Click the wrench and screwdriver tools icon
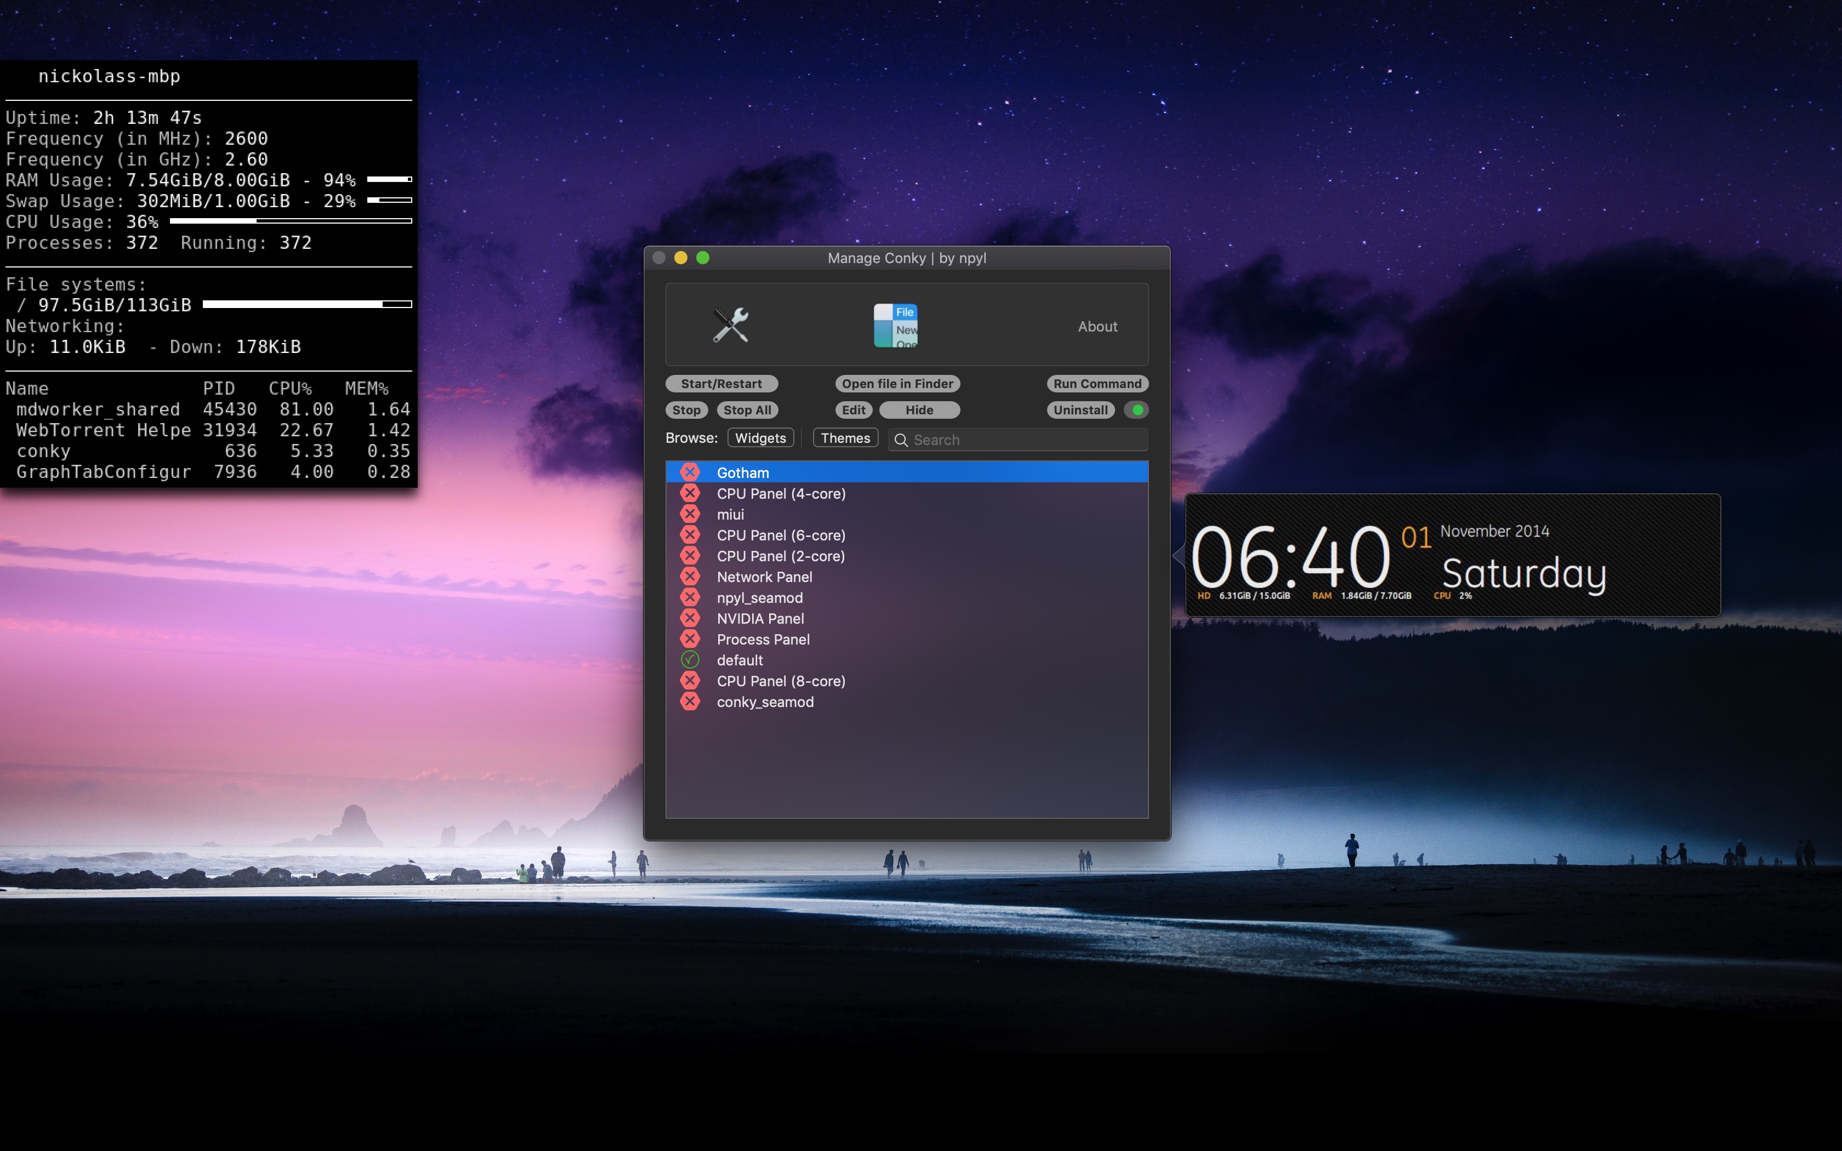The height and width of the screenshot is (1151, 1842). (x=730, y=326)
